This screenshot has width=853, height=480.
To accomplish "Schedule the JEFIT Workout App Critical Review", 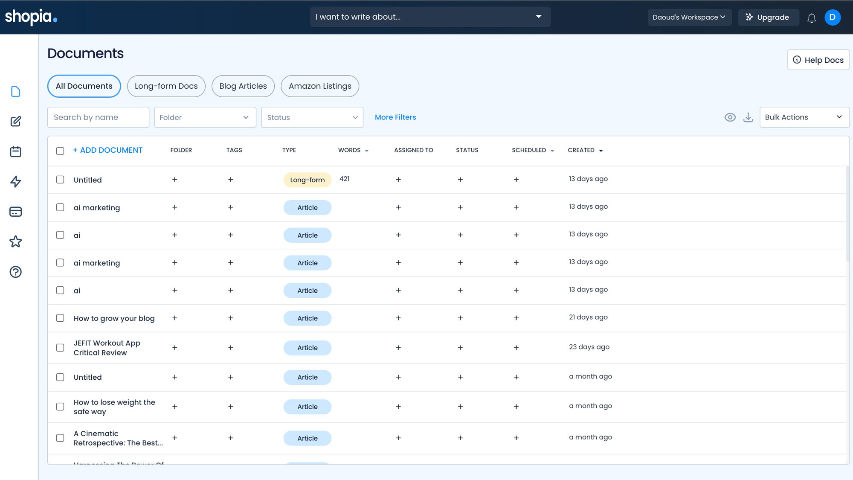I will (516, 348).
